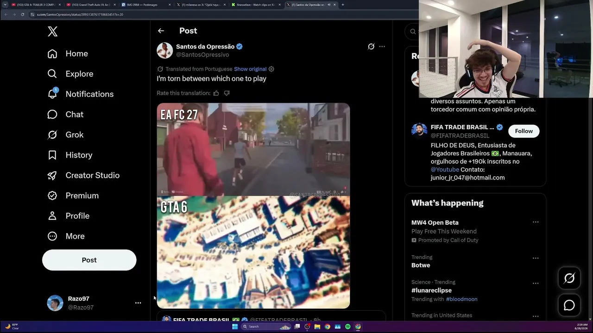The height and width of the screenshot is (333, 593).
Task: Click the #bloodmoon hashtag link
Action: tap(461, 299)
